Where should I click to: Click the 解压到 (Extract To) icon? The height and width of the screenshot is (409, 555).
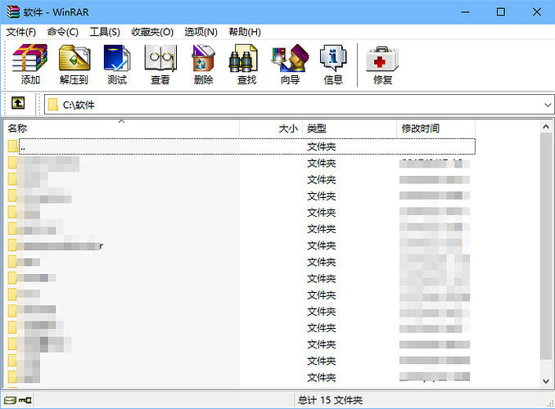(x=74, y=65)
